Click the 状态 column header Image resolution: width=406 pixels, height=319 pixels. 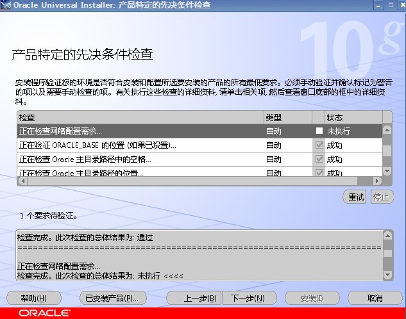[353, 118]
